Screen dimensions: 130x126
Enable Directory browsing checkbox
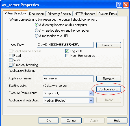point(10,65)
